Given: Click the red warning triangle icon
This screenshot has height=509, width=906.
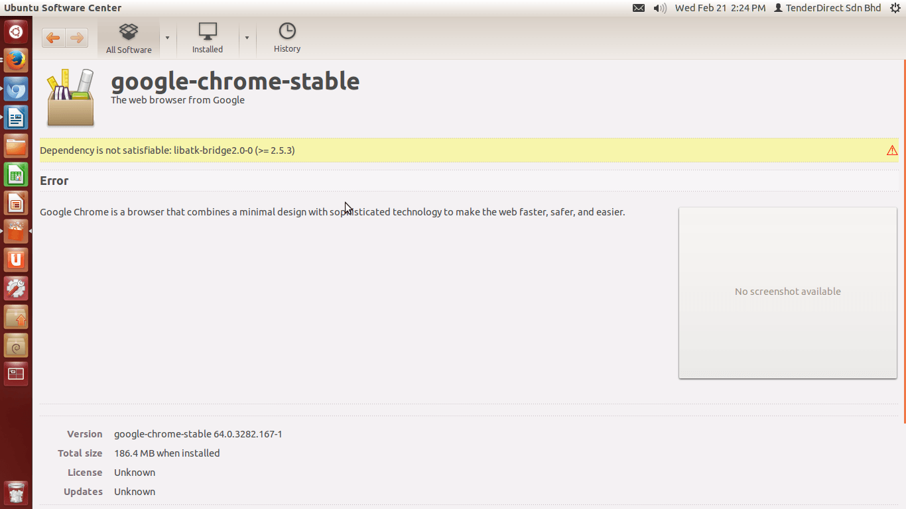Looking at the screenshot, I should (892, 150).
